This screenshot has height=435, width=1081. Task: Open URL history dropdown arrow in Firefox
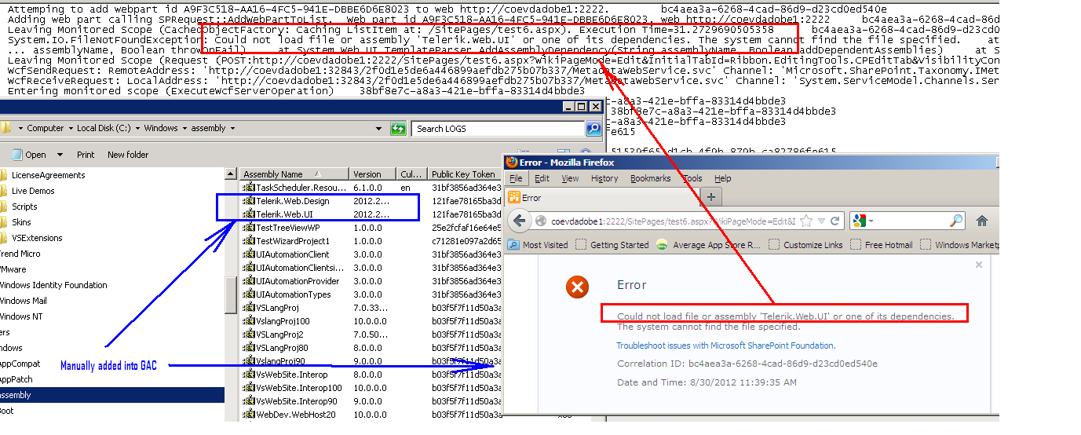[820, 221]
